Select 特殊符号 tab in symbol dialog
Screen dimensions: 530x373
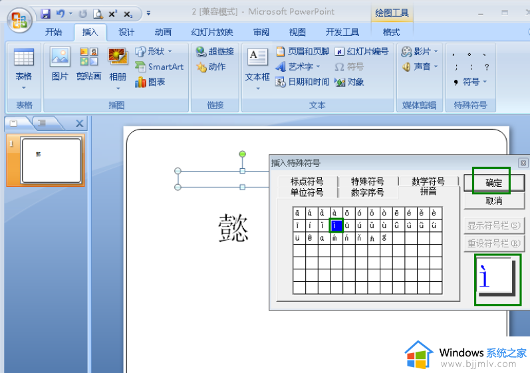click(368, 181)
